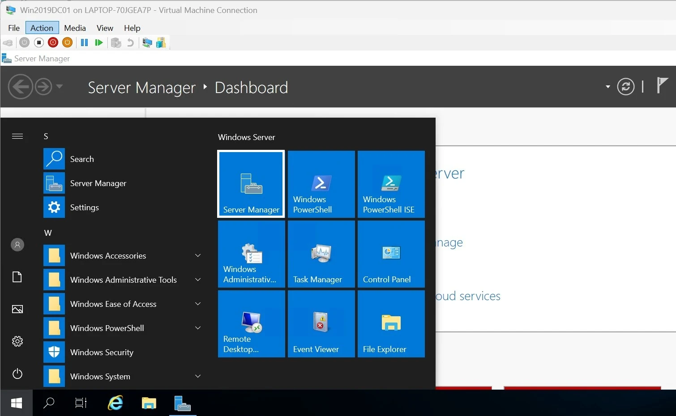Open the Help menu
This screenshot has height=416, width=676.
coord(132,28)
